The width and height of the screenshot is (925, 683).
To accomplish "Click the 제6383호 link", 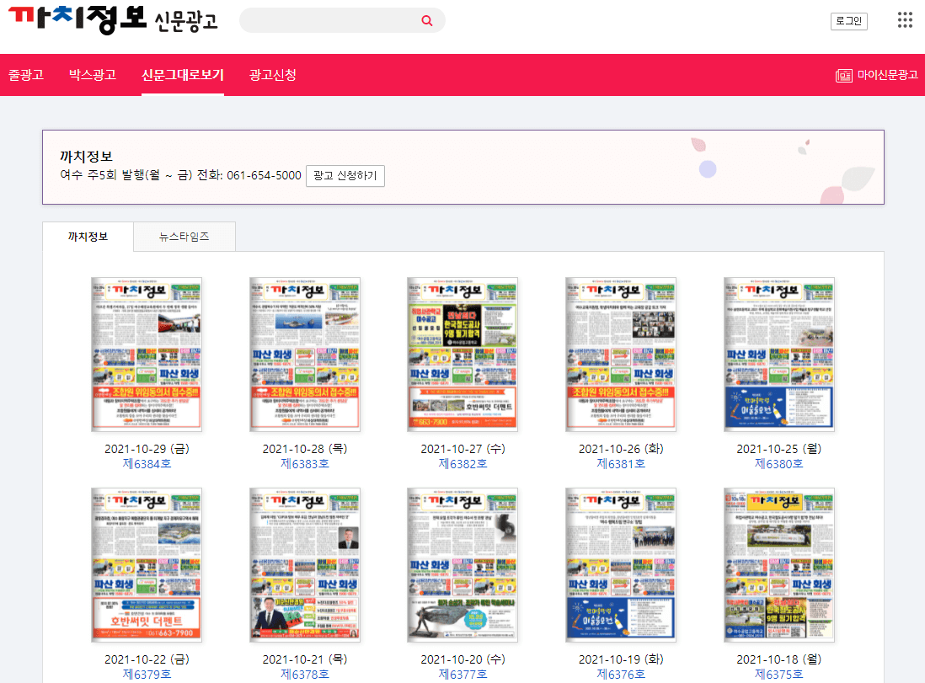I will coord(305,464).
